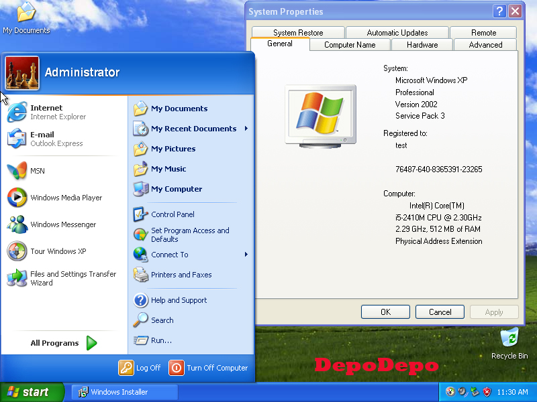
Task: Open Help and Support question-mark icon
Action: click(x=140, y=300)
